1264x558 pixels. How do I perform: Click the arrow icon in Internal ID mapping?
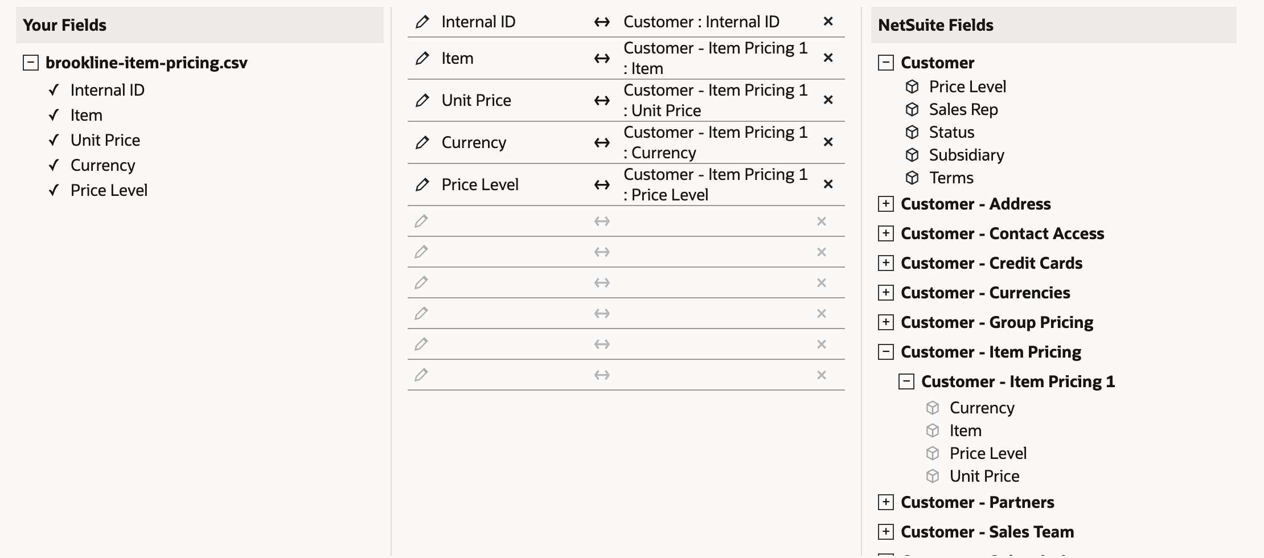pyautogui.click(x=602, y=22)
